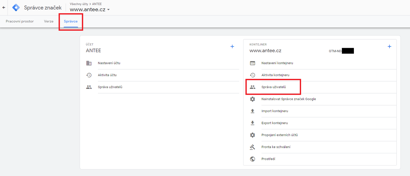Screen dimensions: 410x176
Task: Go back with the left arrow icon
Action: coord(4,8)
